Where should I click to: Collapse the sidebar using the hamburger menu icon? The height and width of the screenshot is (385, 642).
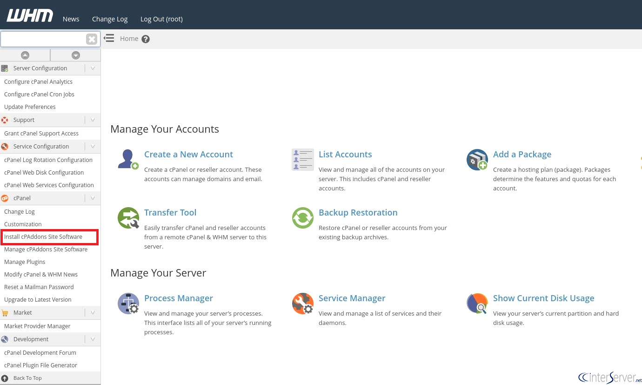pos(109,38)
